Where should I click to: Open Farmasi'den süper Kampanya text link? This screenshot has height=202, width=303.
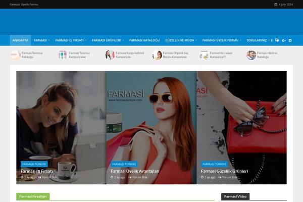(x=221, y=55)
